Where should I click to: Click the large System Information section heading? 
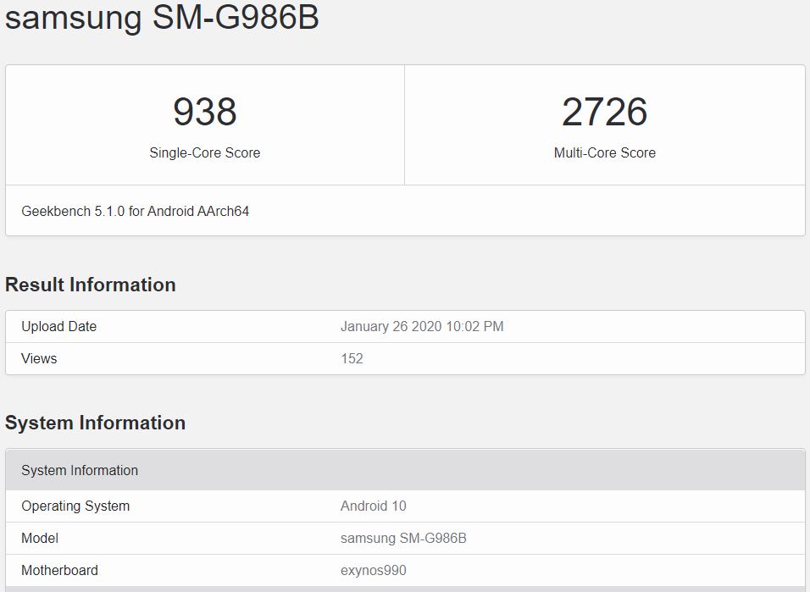(x=95, y=423)
